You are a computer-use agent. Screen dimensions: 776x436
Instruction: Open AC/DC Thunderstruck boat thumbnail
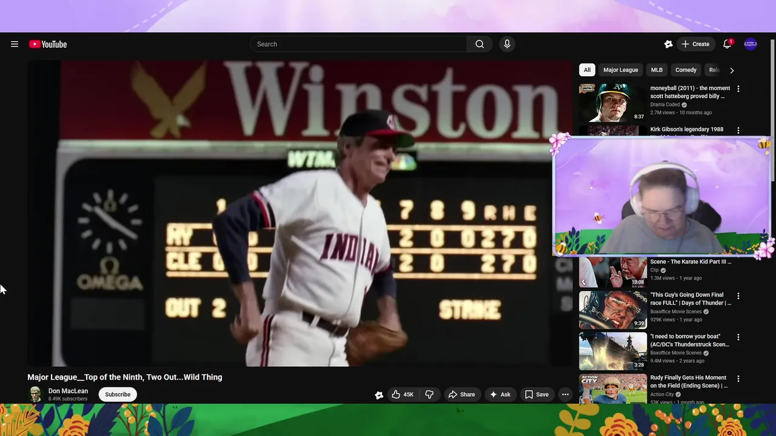click(613, 351)
